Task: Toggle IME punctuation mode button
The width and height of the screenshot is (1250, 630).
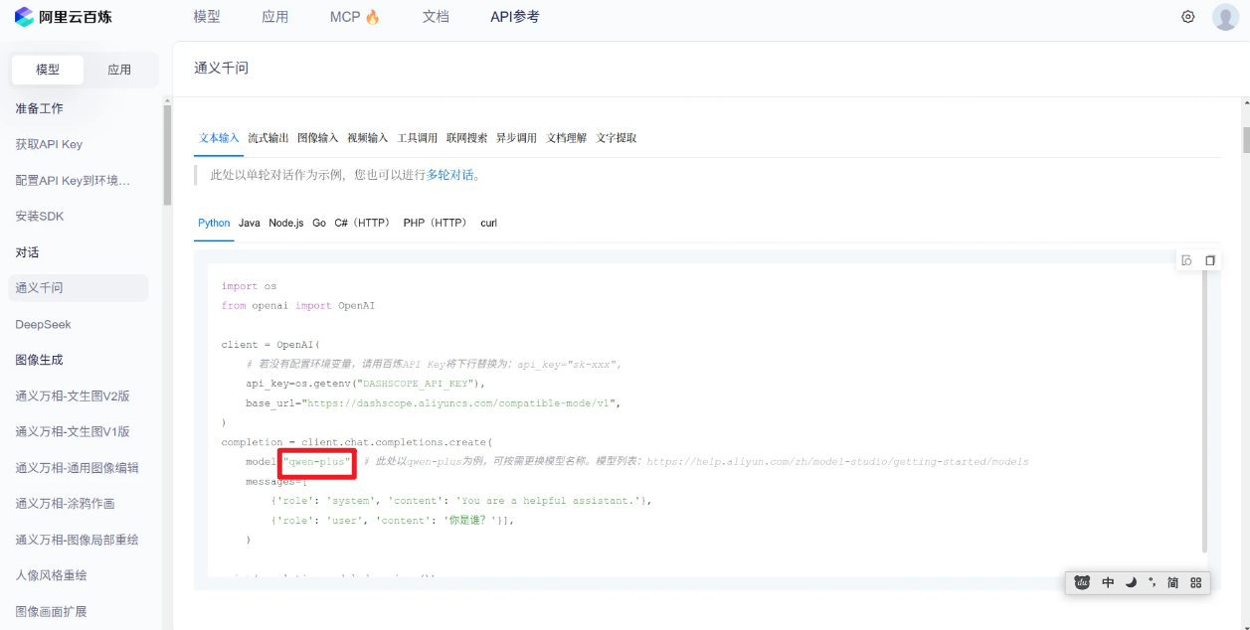Action: 1152,583
